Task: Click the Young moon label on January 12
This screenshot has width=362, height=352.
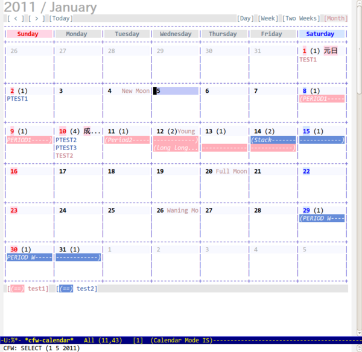Action: tap(186, 131)
